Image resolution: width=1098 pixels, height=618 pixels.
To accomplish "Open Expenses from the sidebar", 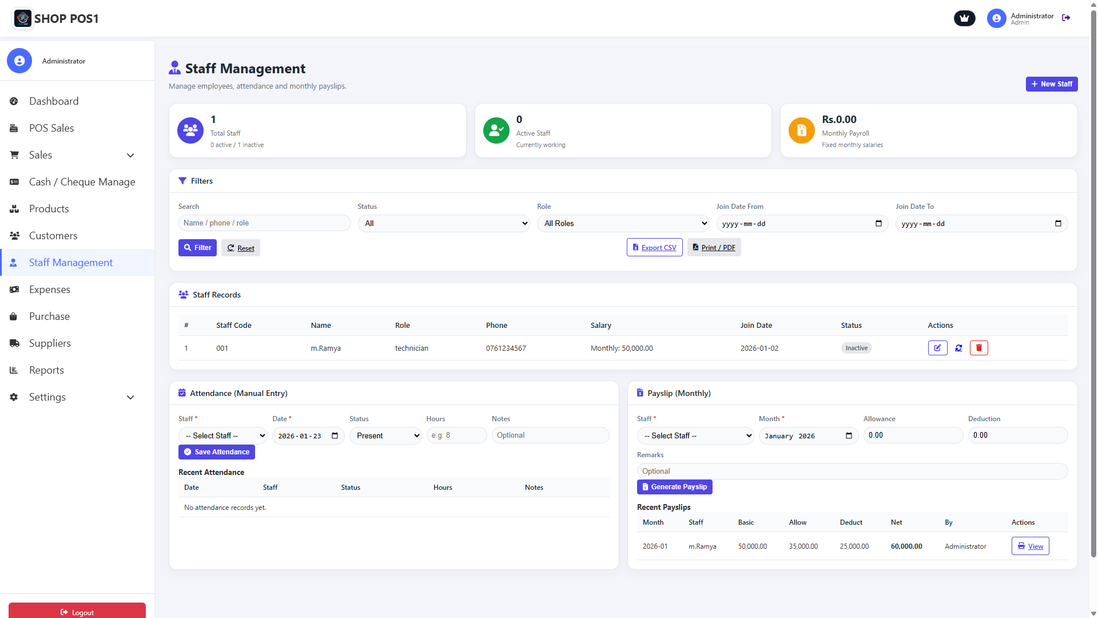I will click(50, 290).
